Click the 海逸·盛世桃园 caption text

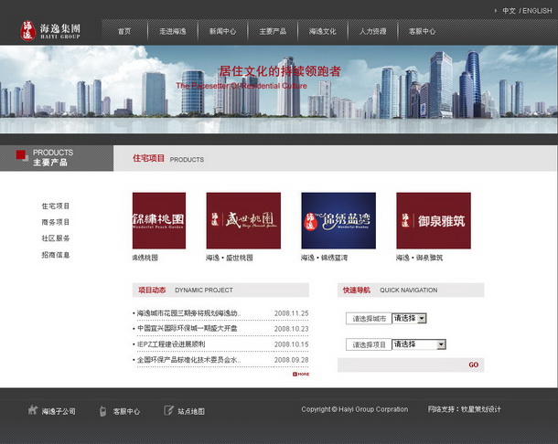[230, 258]
